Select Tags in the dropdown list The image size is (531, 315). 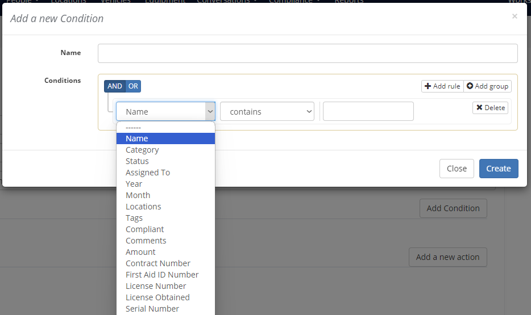[165, 218]
